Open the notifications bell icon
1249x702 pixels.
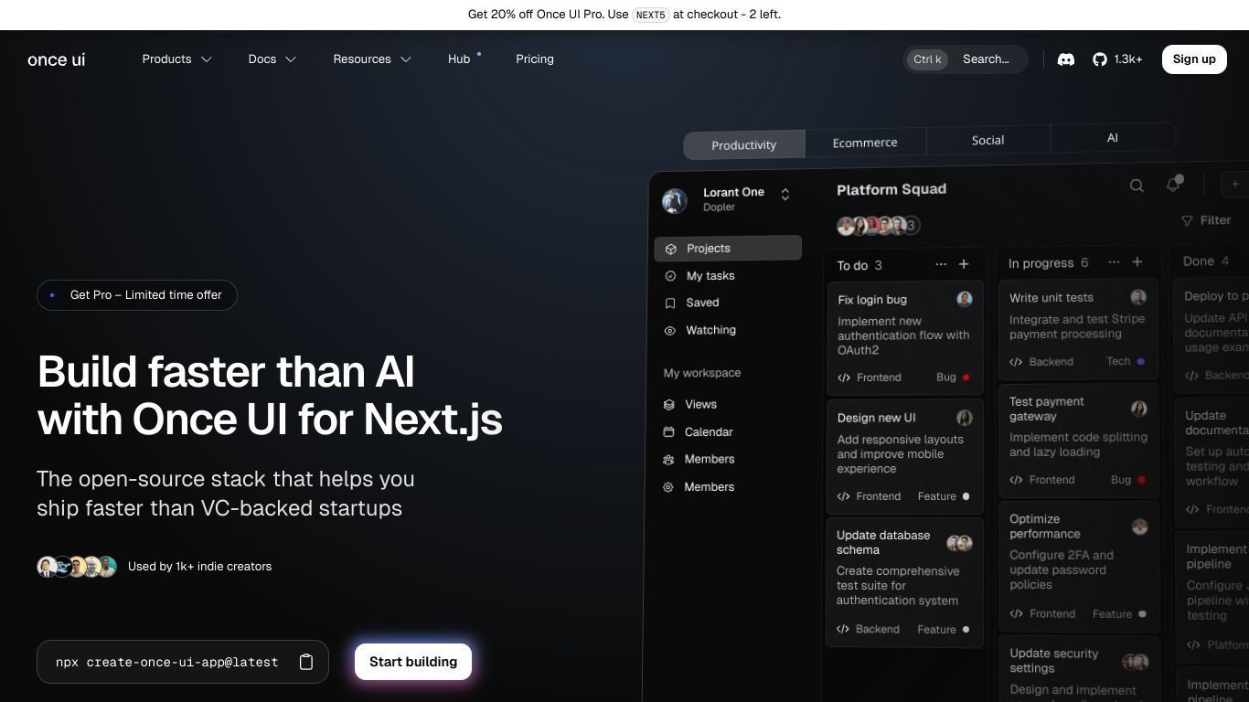(x=1174, y=185)
